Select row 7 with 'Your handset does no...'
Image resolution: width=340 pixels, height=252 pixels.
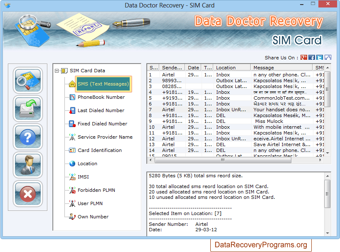[x=236, y=110]
